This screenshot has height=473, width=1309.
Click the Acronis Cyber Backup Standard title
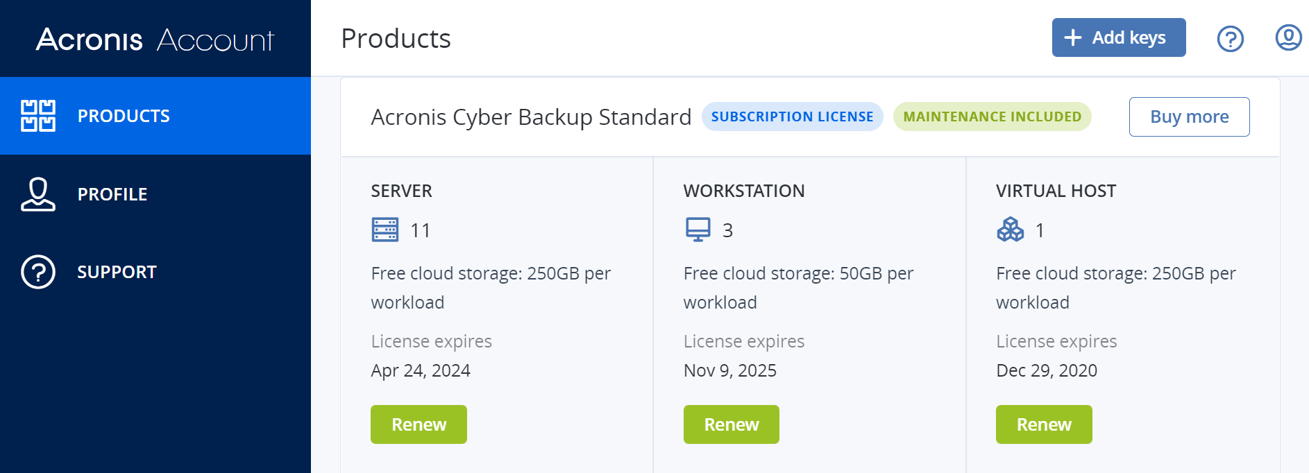point(531,117)
